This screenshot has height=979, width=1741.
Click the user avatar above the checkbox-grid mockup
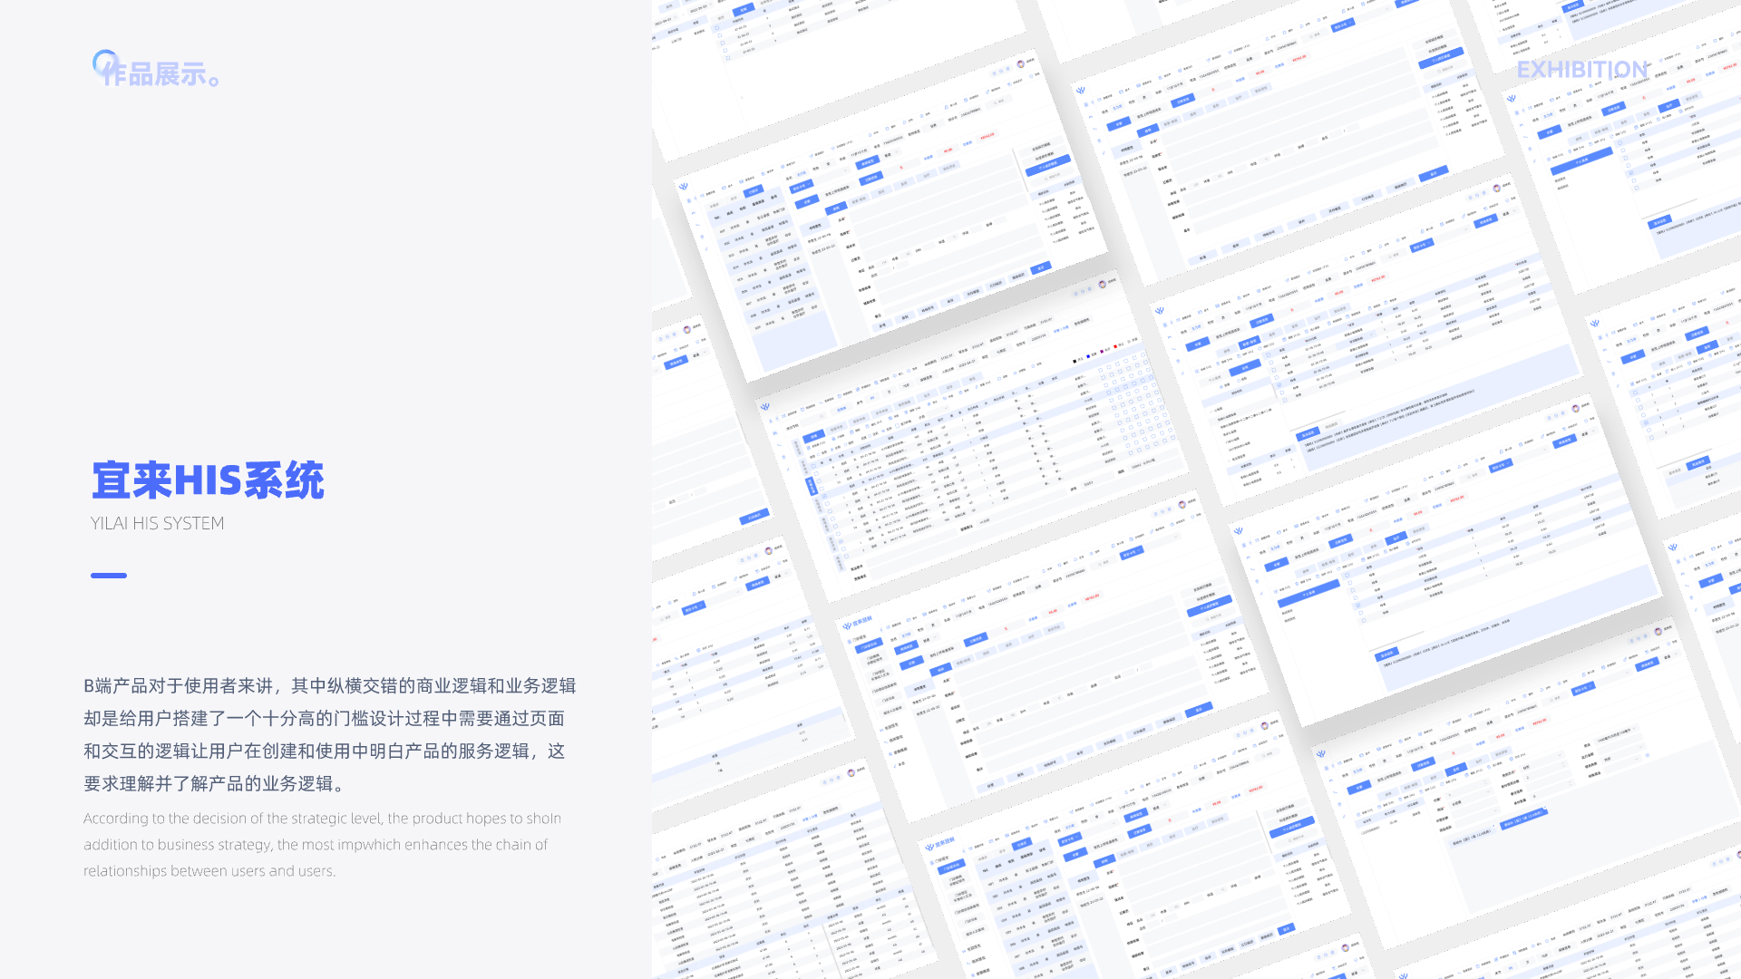[x=1103, y=284]
